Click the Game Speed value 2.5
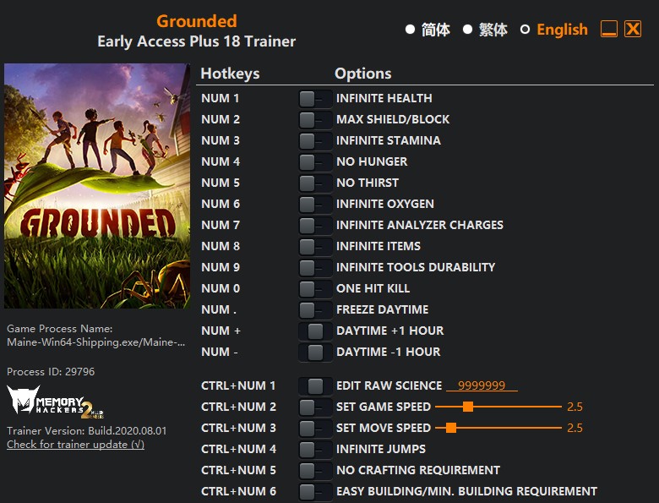659x503 pixels. (575, 407)
